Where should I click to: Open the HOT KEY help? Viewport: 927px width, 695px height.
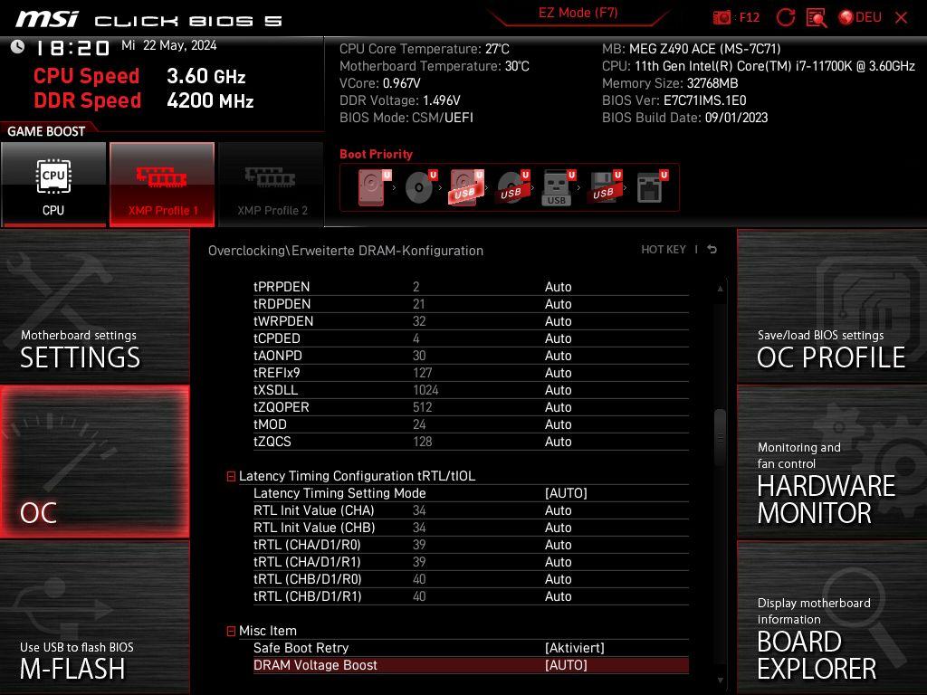[x=664, y=250]
